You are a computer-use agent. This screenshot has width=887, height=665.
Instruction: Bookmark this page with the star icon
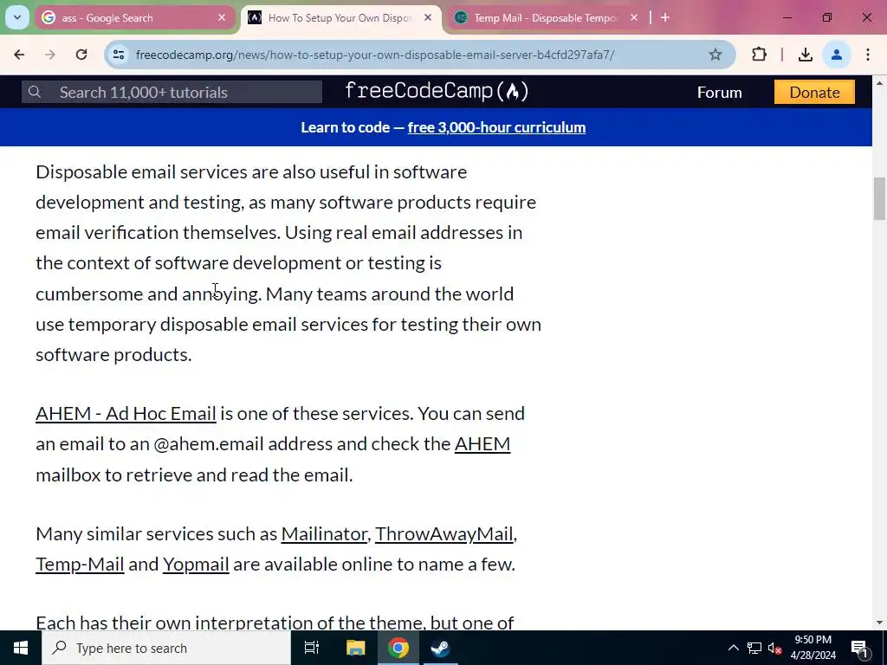[715, 55]
